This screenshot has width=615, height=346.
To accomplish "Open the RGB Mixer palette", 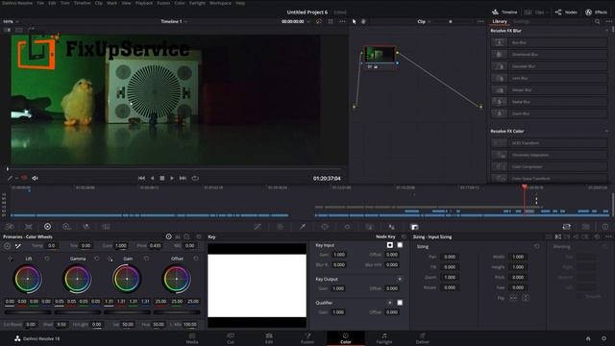I will point(86,227).
